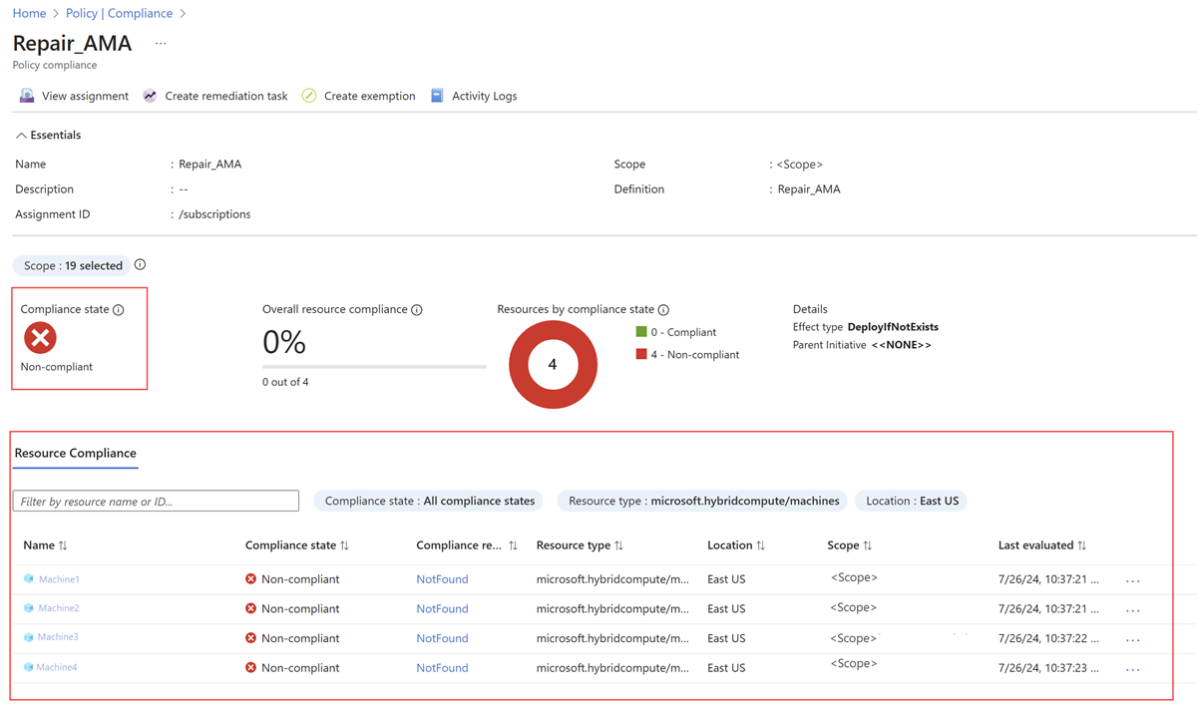Click the Filter by resource name field
The image size is (1197, 709).
tap(156, 501)
